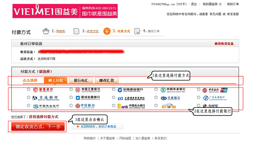Click the orange back arrow beside 返回购物车
The width and height of the screenshot is (254, 142).
[x=78, y=127]
